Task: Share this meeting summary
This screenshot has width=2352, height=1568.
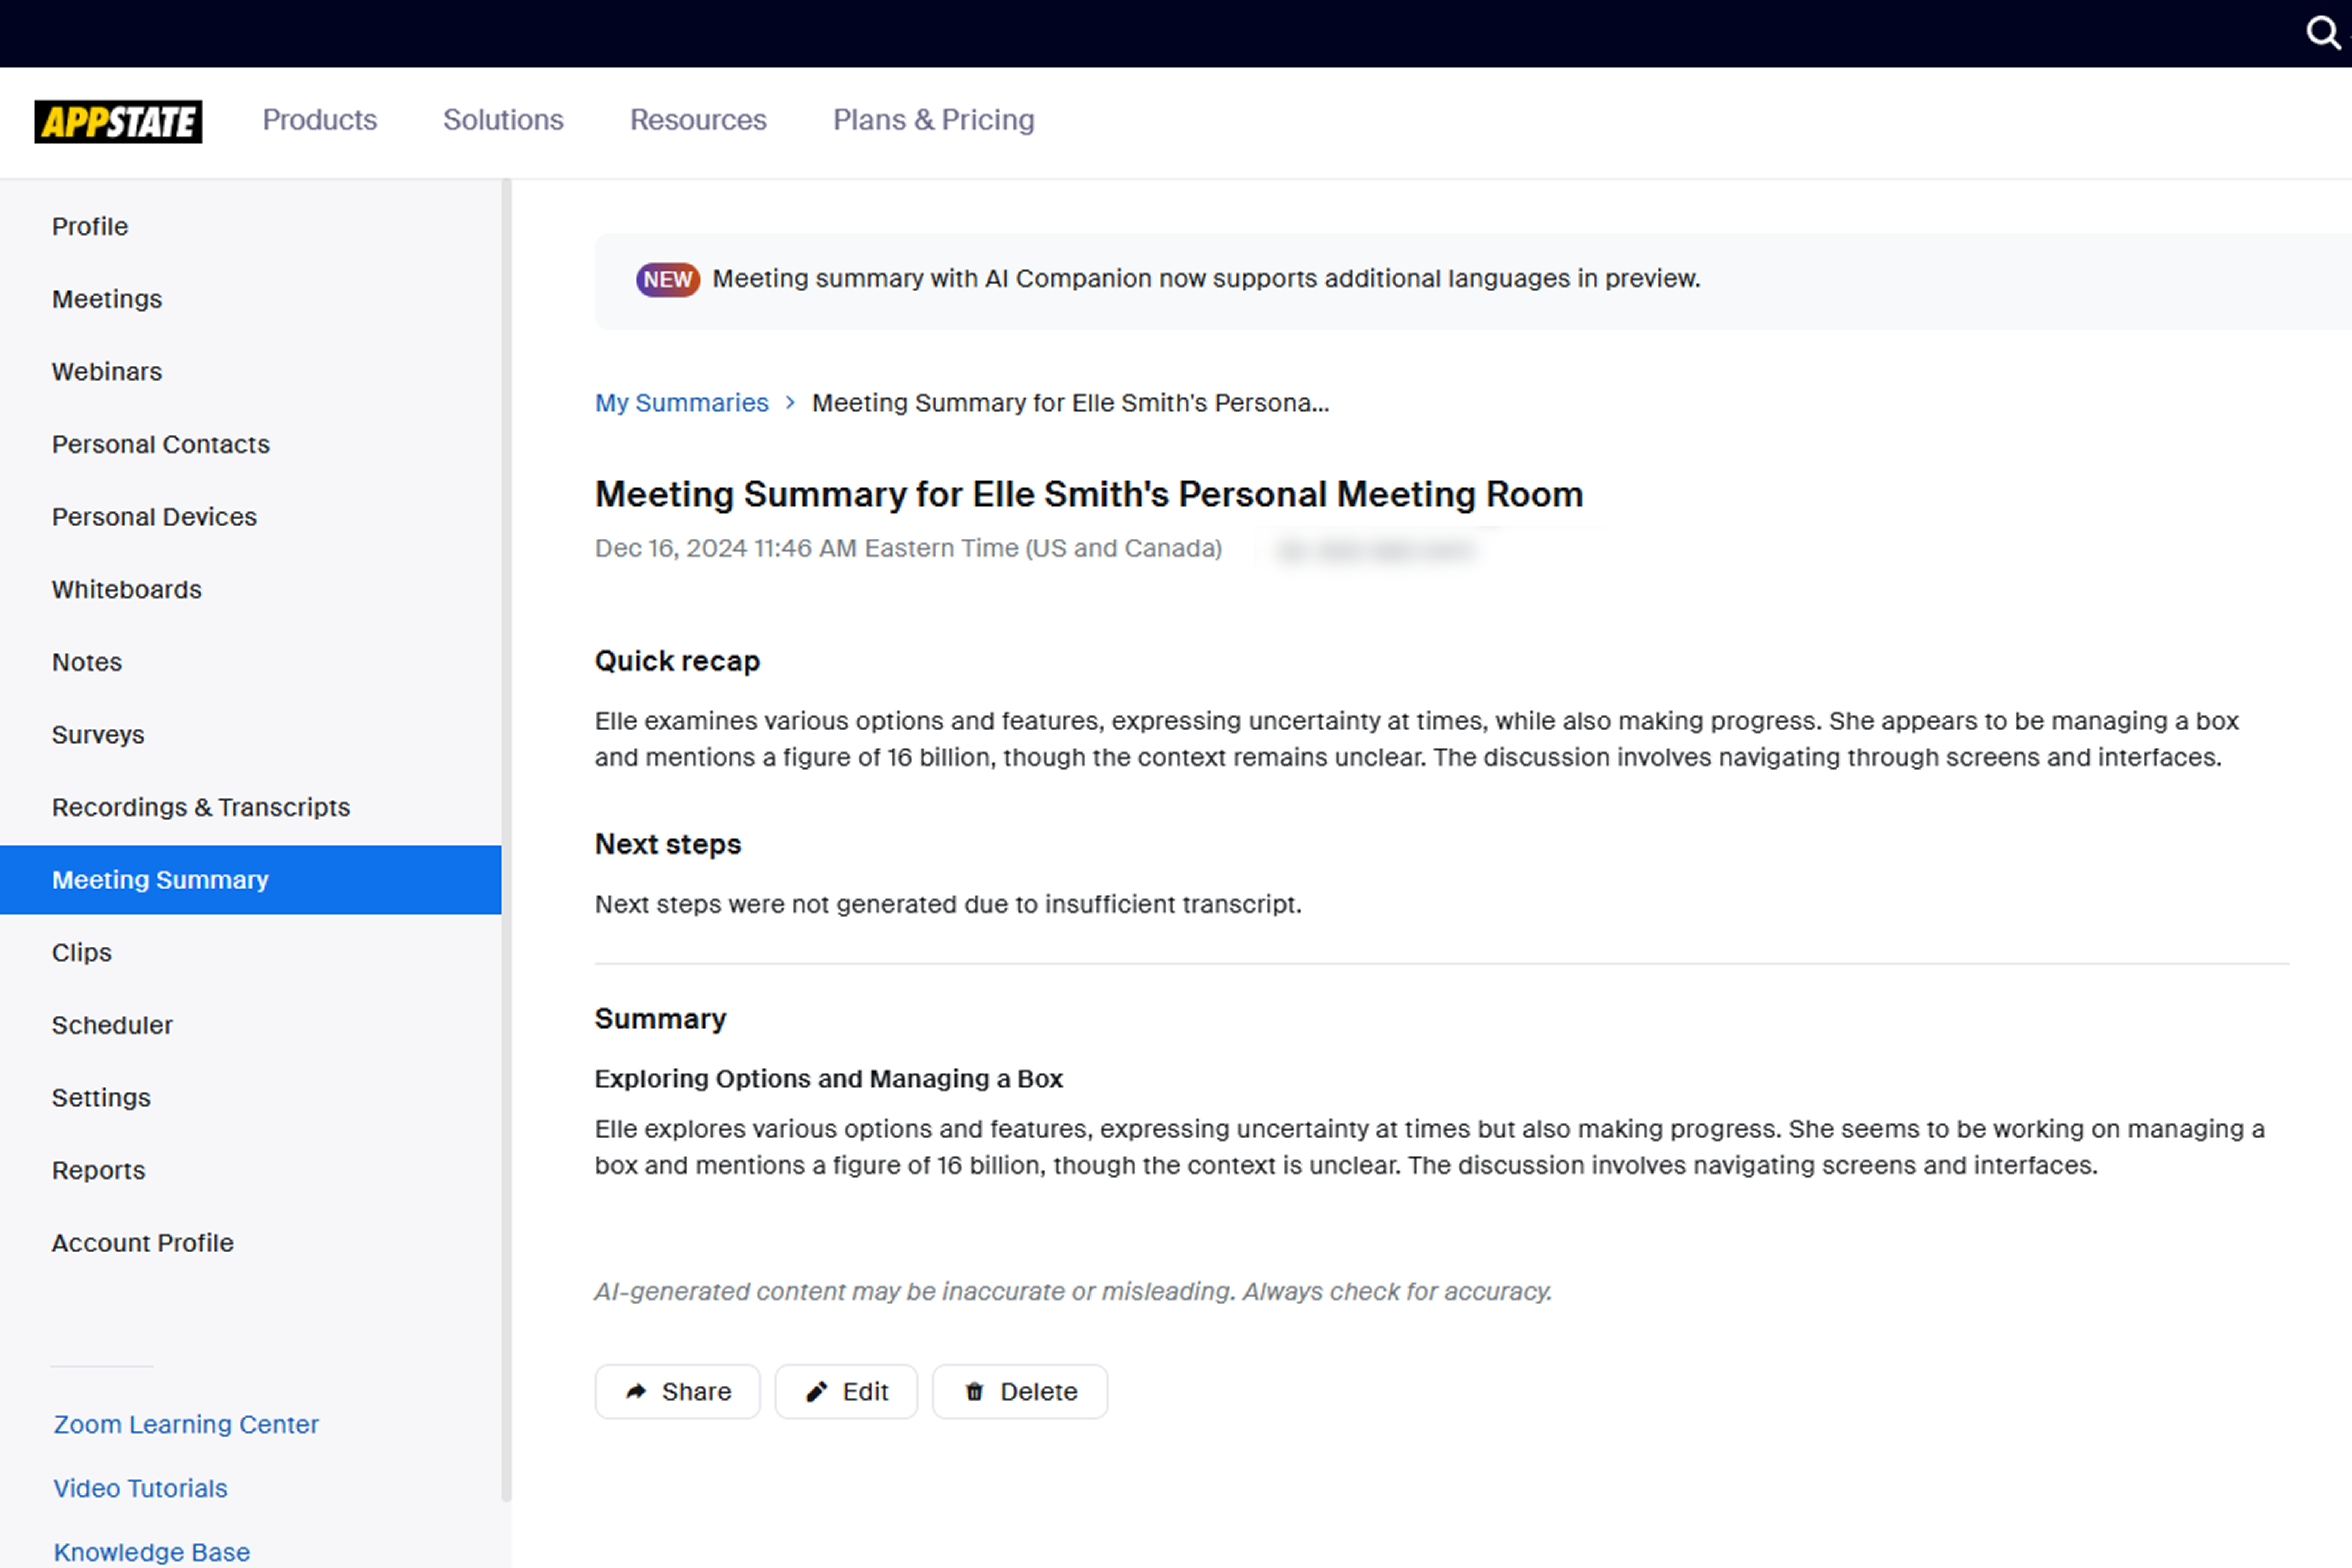Action: pyautogui.click(x=677, y=1392)
